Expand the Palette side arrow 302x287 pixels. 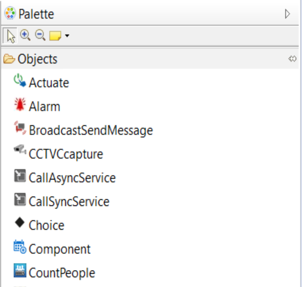tap(288, 14)
